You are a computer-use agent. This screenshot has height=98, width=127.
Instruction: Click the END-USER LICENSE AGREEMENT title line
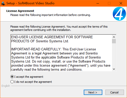[x=52, y=39]
